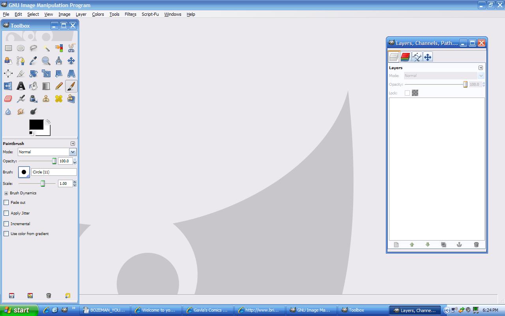Select the Eraser tool
Screen dimensions: 505x316
[8, 99]
